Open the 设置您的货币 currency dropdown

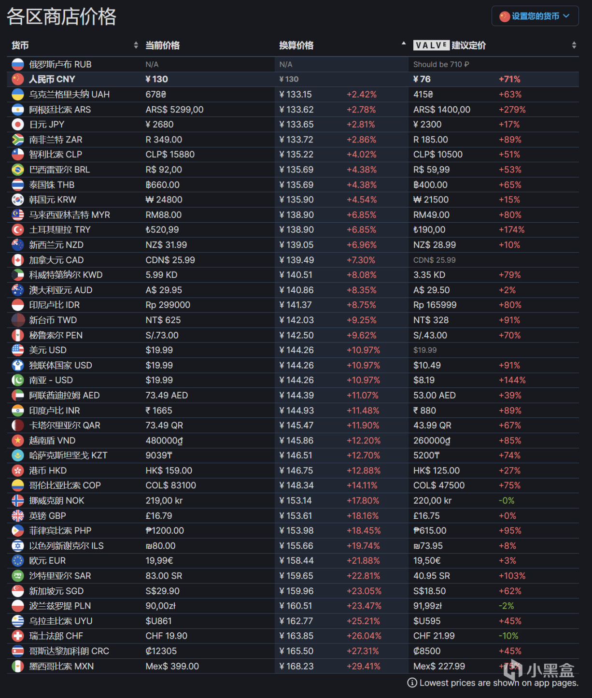(x=535, y=16)
